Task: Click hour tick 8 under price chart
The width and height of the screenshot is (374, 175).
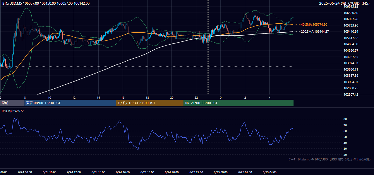Action: coord(25,97)
